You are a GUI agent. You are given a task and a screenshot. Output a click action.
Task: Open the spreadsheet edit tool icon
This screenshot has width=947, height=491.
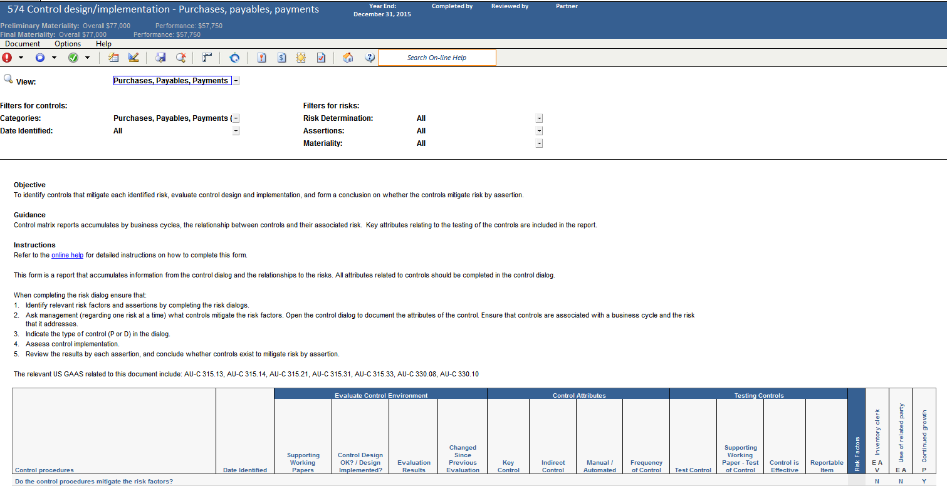point(113,57)
